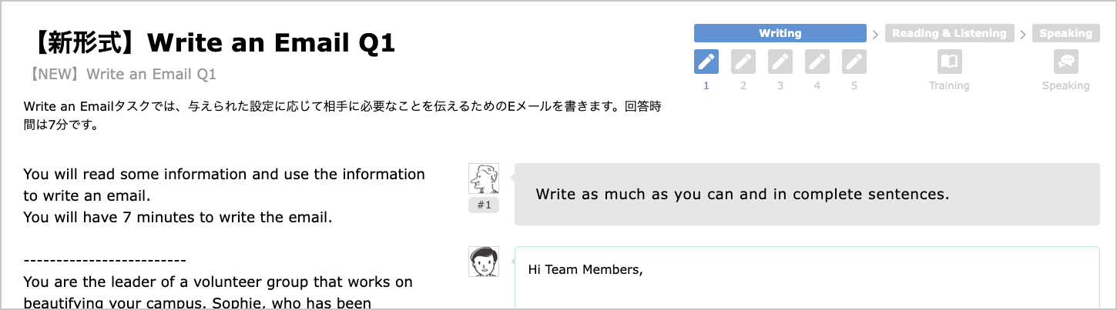1117x310 pixels.
Task: Switch to the Writing tab
Action: click(780, 33)
